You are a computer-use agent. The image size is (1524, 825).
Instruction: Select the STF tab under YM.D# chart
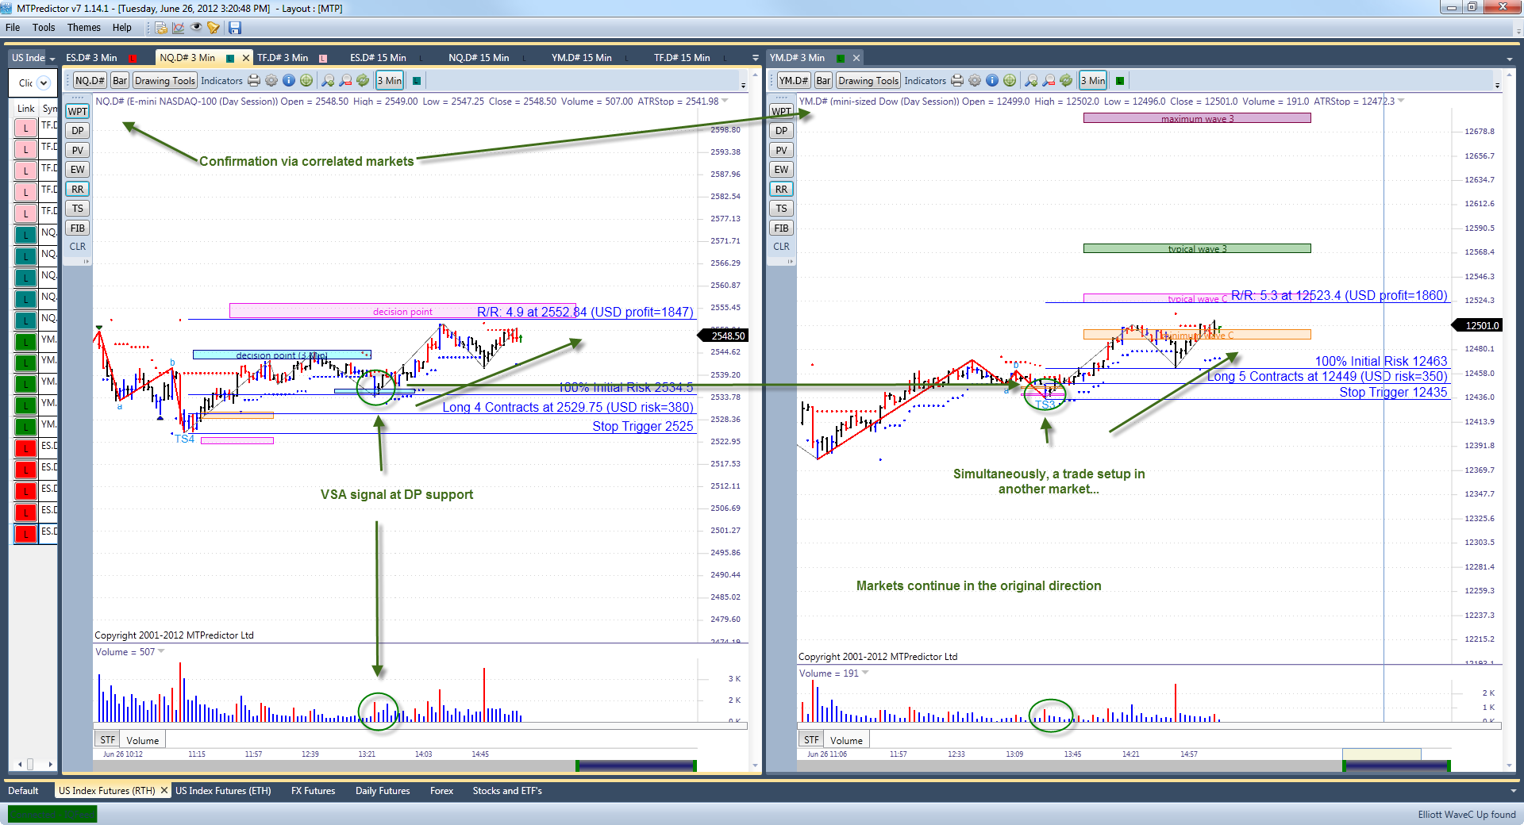(x=811, y=740)
